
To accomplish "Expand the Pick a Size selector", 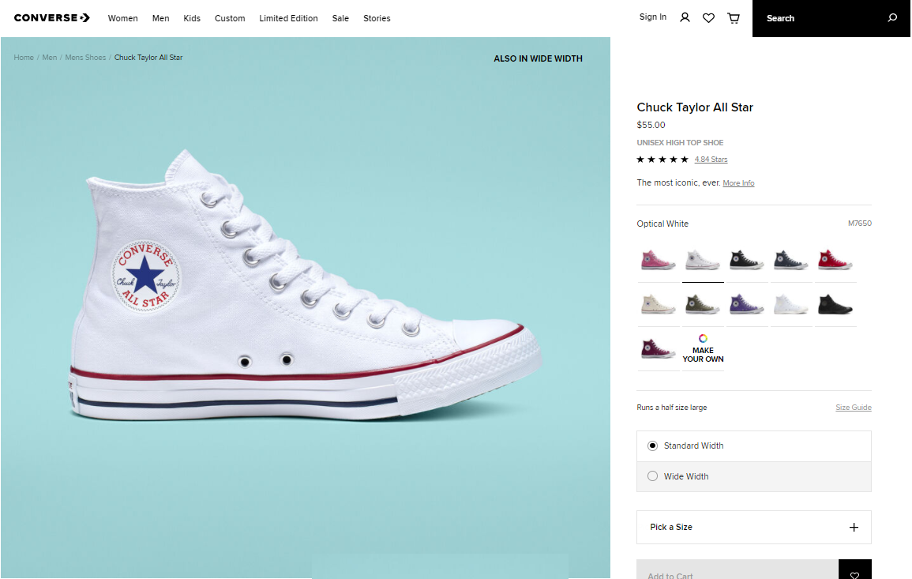I will (x=754, y=527).
